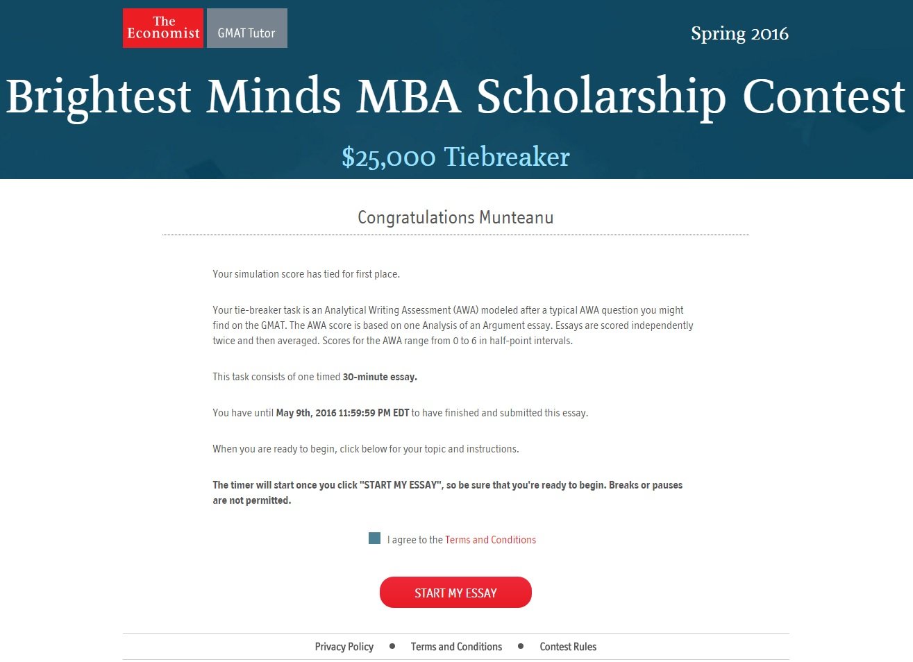Click the "Spring 2016" header text
Image resolution: width=913 pixels, height=662 pixels.
[x=739, y=33]
